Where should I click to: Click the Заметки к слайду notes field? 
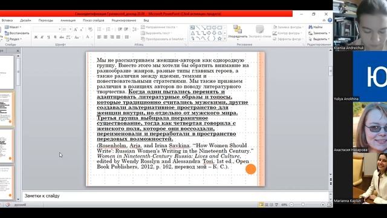coord(175,196)
